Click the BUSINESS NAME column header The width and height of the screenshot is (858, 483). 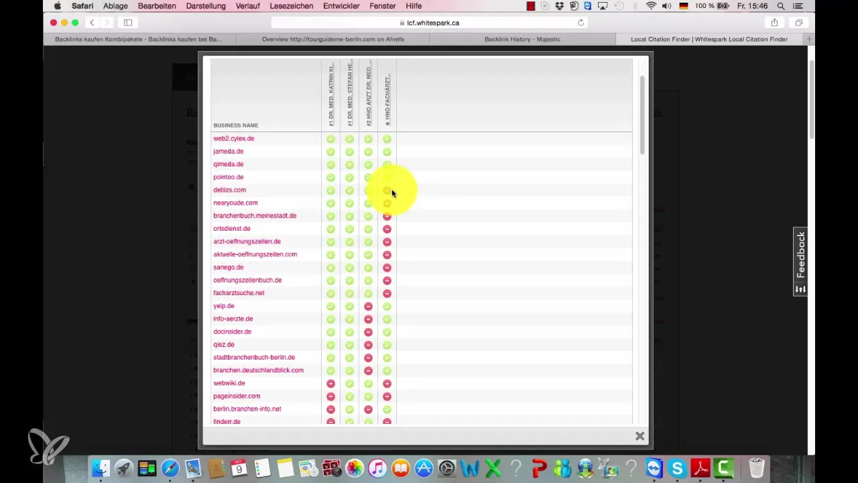pos(236,125)
